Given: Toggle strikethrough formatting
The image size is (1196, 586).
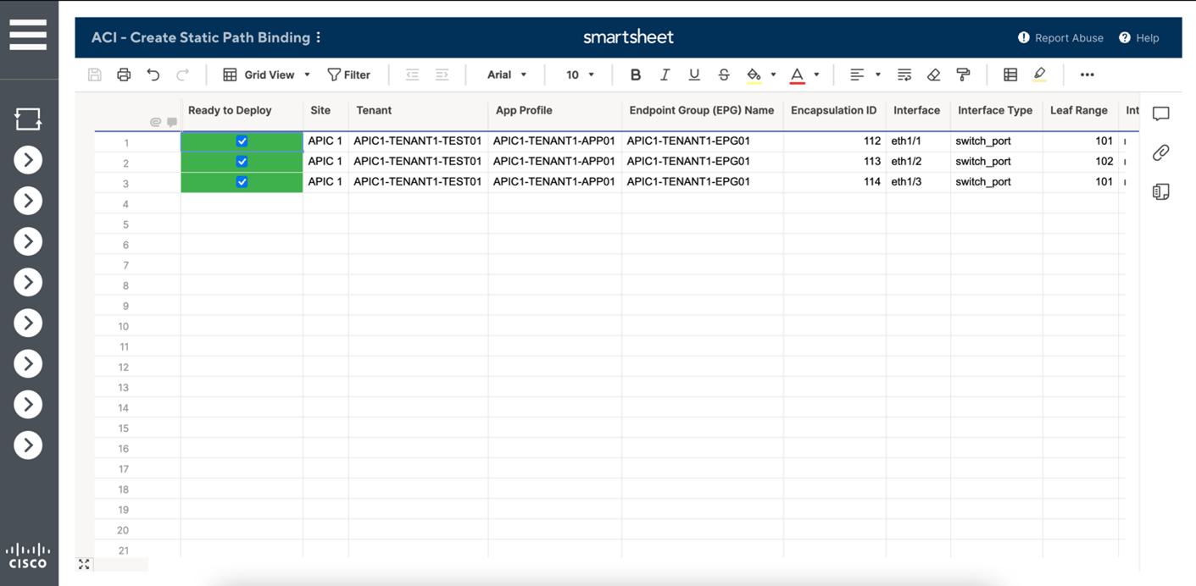Looking at the screenshot, I should pyautogui.click(x=724, y=75).
